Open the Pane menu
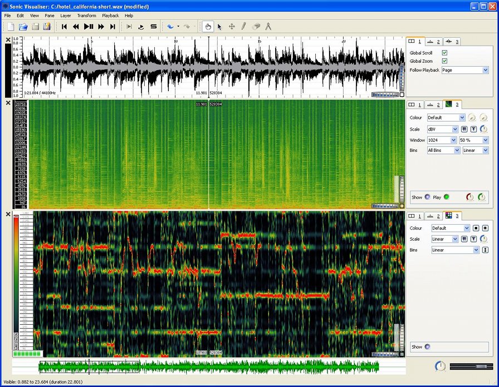This screenshot has height=387, width=499. (50, 16)
